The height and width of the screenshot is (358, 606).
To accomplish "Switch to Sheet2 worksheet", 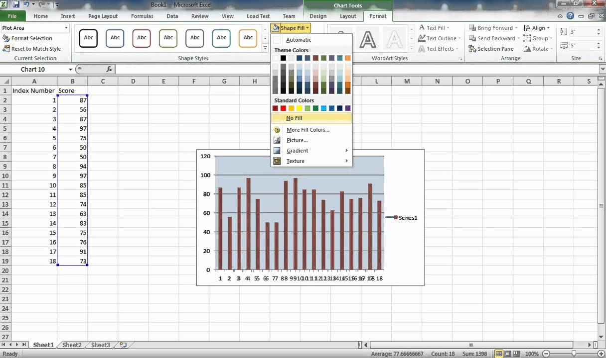I will (71, 345).
